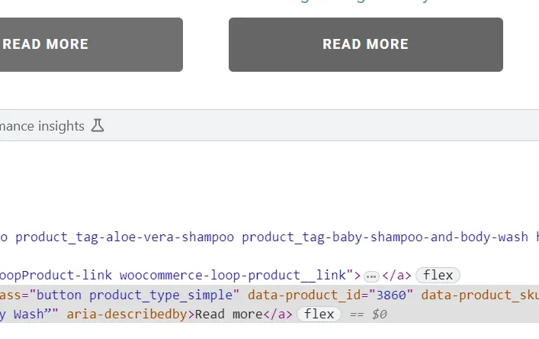Click the flask experiment icon

point(97,126)
